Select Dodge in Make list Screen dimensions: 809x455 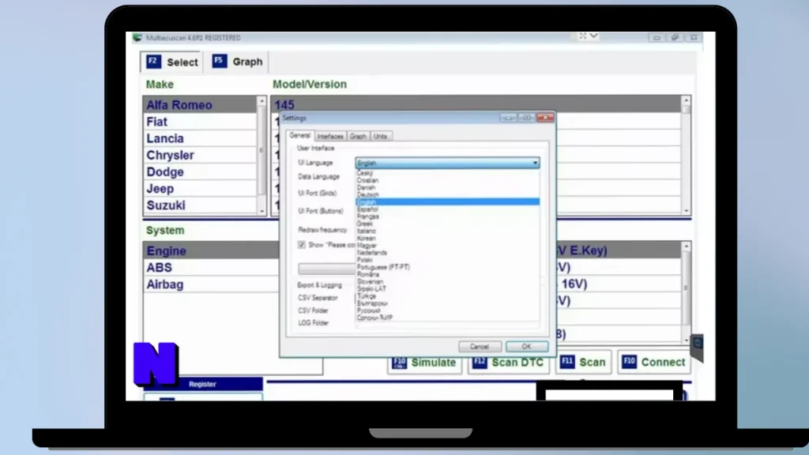click(200, 171)
